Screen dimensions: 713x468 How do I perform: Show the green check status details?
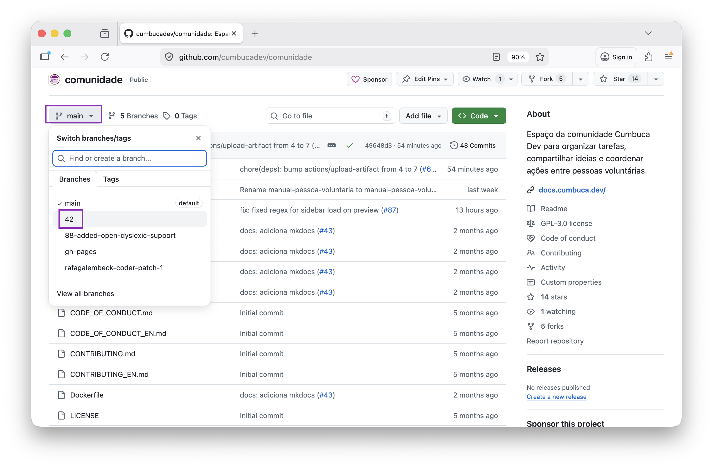click(349, 146)
